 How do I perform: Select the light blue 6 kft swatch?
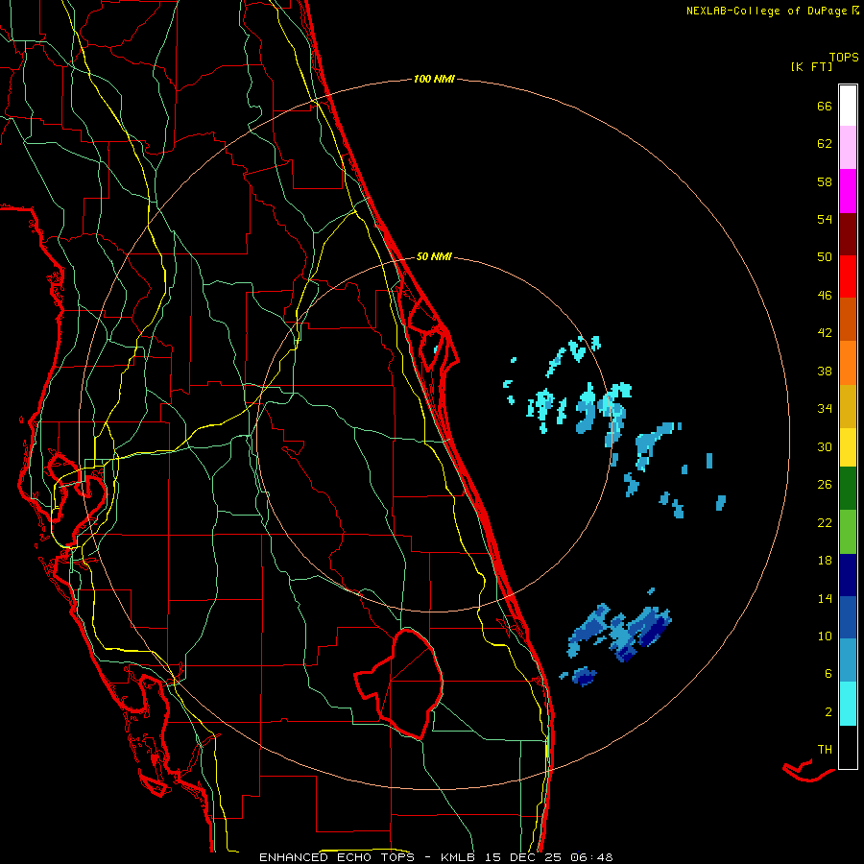click(x=848, y=660)
